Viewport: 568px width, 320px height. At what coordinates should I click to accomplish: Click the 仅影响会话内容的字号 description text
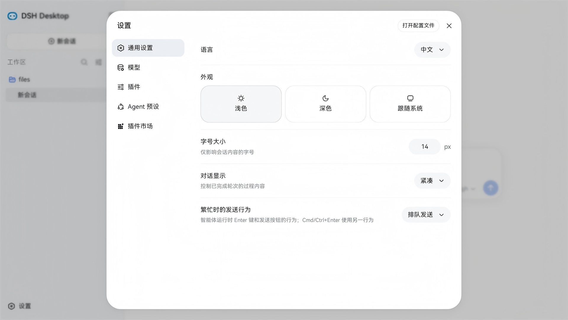coord(227,152)
